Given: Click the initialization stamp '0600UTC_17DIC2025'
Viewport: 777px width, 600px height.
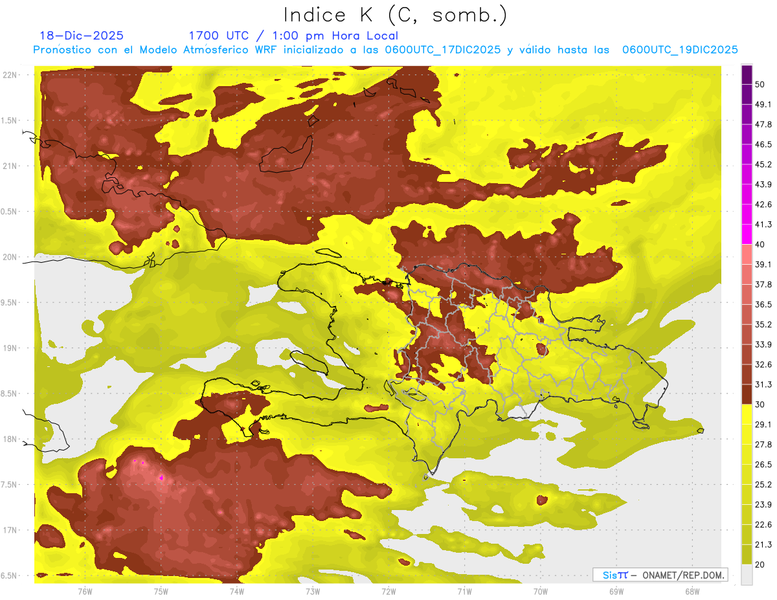Looking at the screenshot, I should tap(443, 50).
